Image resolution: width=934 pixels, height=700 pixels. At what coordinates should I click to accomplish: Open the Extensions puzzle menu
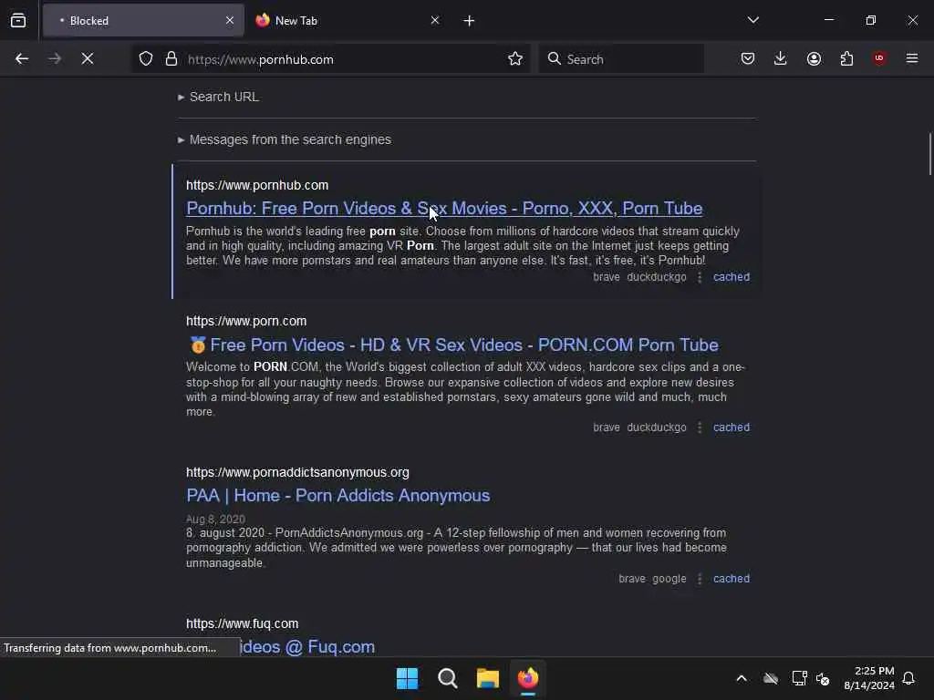846,58
